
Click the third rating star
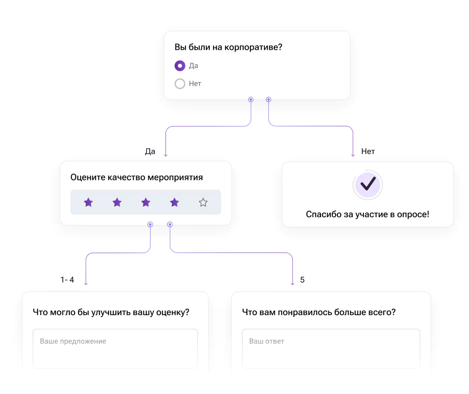click(146, 202)
